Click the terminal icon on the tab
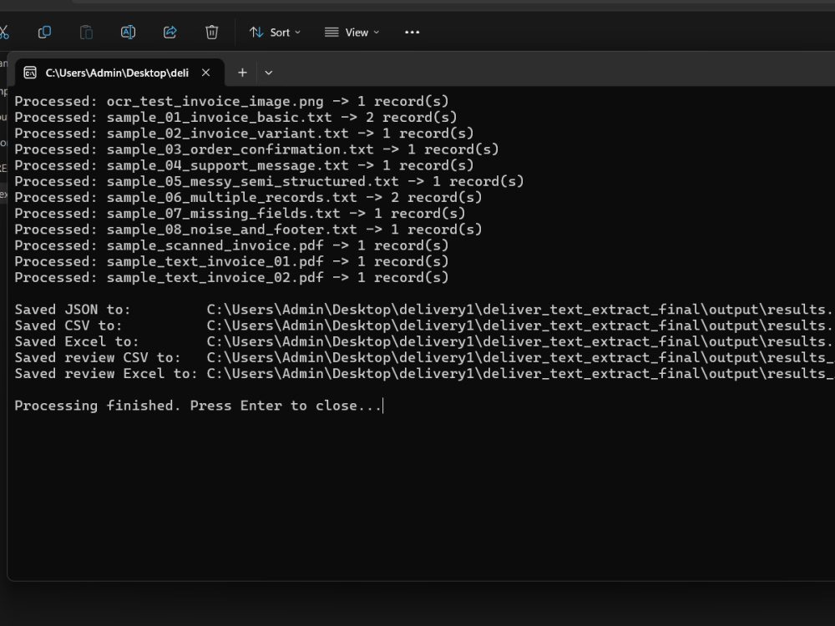The image size is (835, 626). [30, 73]
